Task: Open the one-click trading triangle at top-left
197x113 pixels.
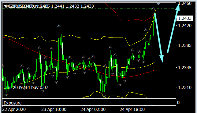Action: [5, 6]
